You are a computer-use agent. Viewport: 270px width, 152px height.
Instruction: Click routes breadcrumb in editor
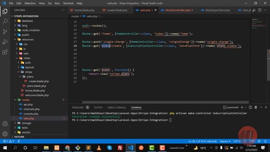pyautogui.click(x=75, y=16)
